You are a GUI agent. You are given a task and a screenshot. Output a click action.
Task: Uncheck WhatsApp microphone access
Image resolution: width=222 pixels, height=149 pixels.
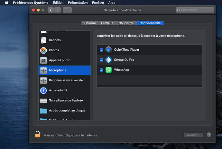pos(101,70)
